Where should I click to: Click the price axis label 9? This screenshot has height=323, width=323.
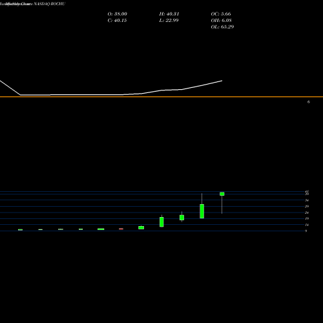(x=306, y=231)
